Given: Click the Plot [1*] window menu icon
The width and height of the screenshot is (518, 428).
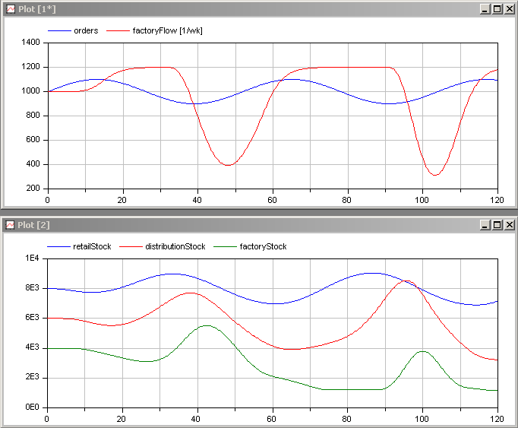Looking at the screenshot, I should tap(11, 9).
